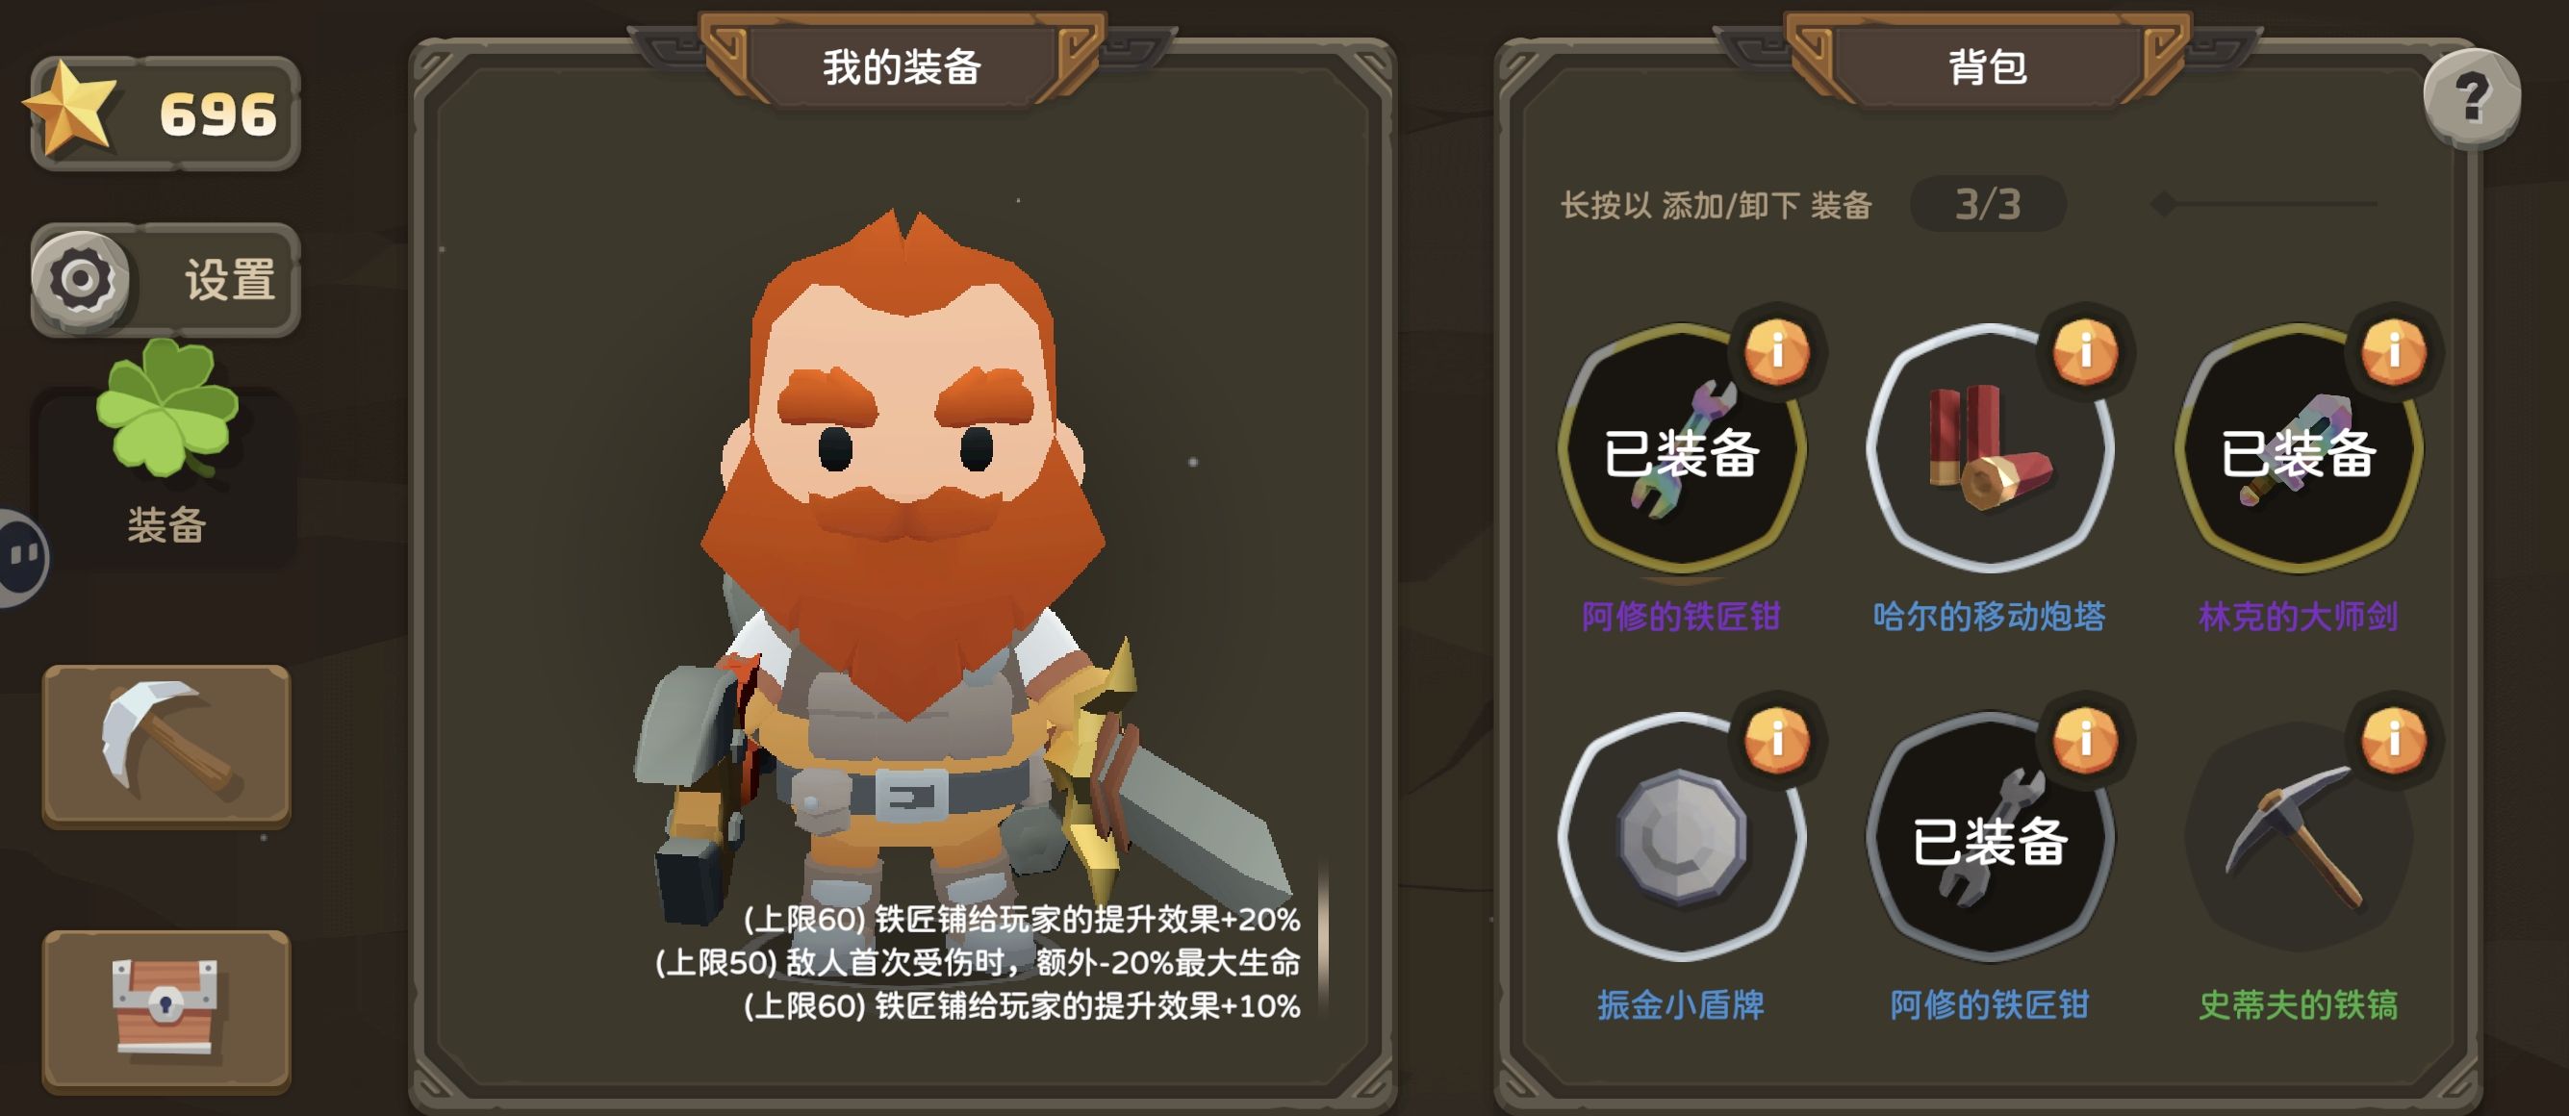Toggle equipped 阿修的铁匠钳 in top row
2569x1116 pixels.
(1682, 448)
